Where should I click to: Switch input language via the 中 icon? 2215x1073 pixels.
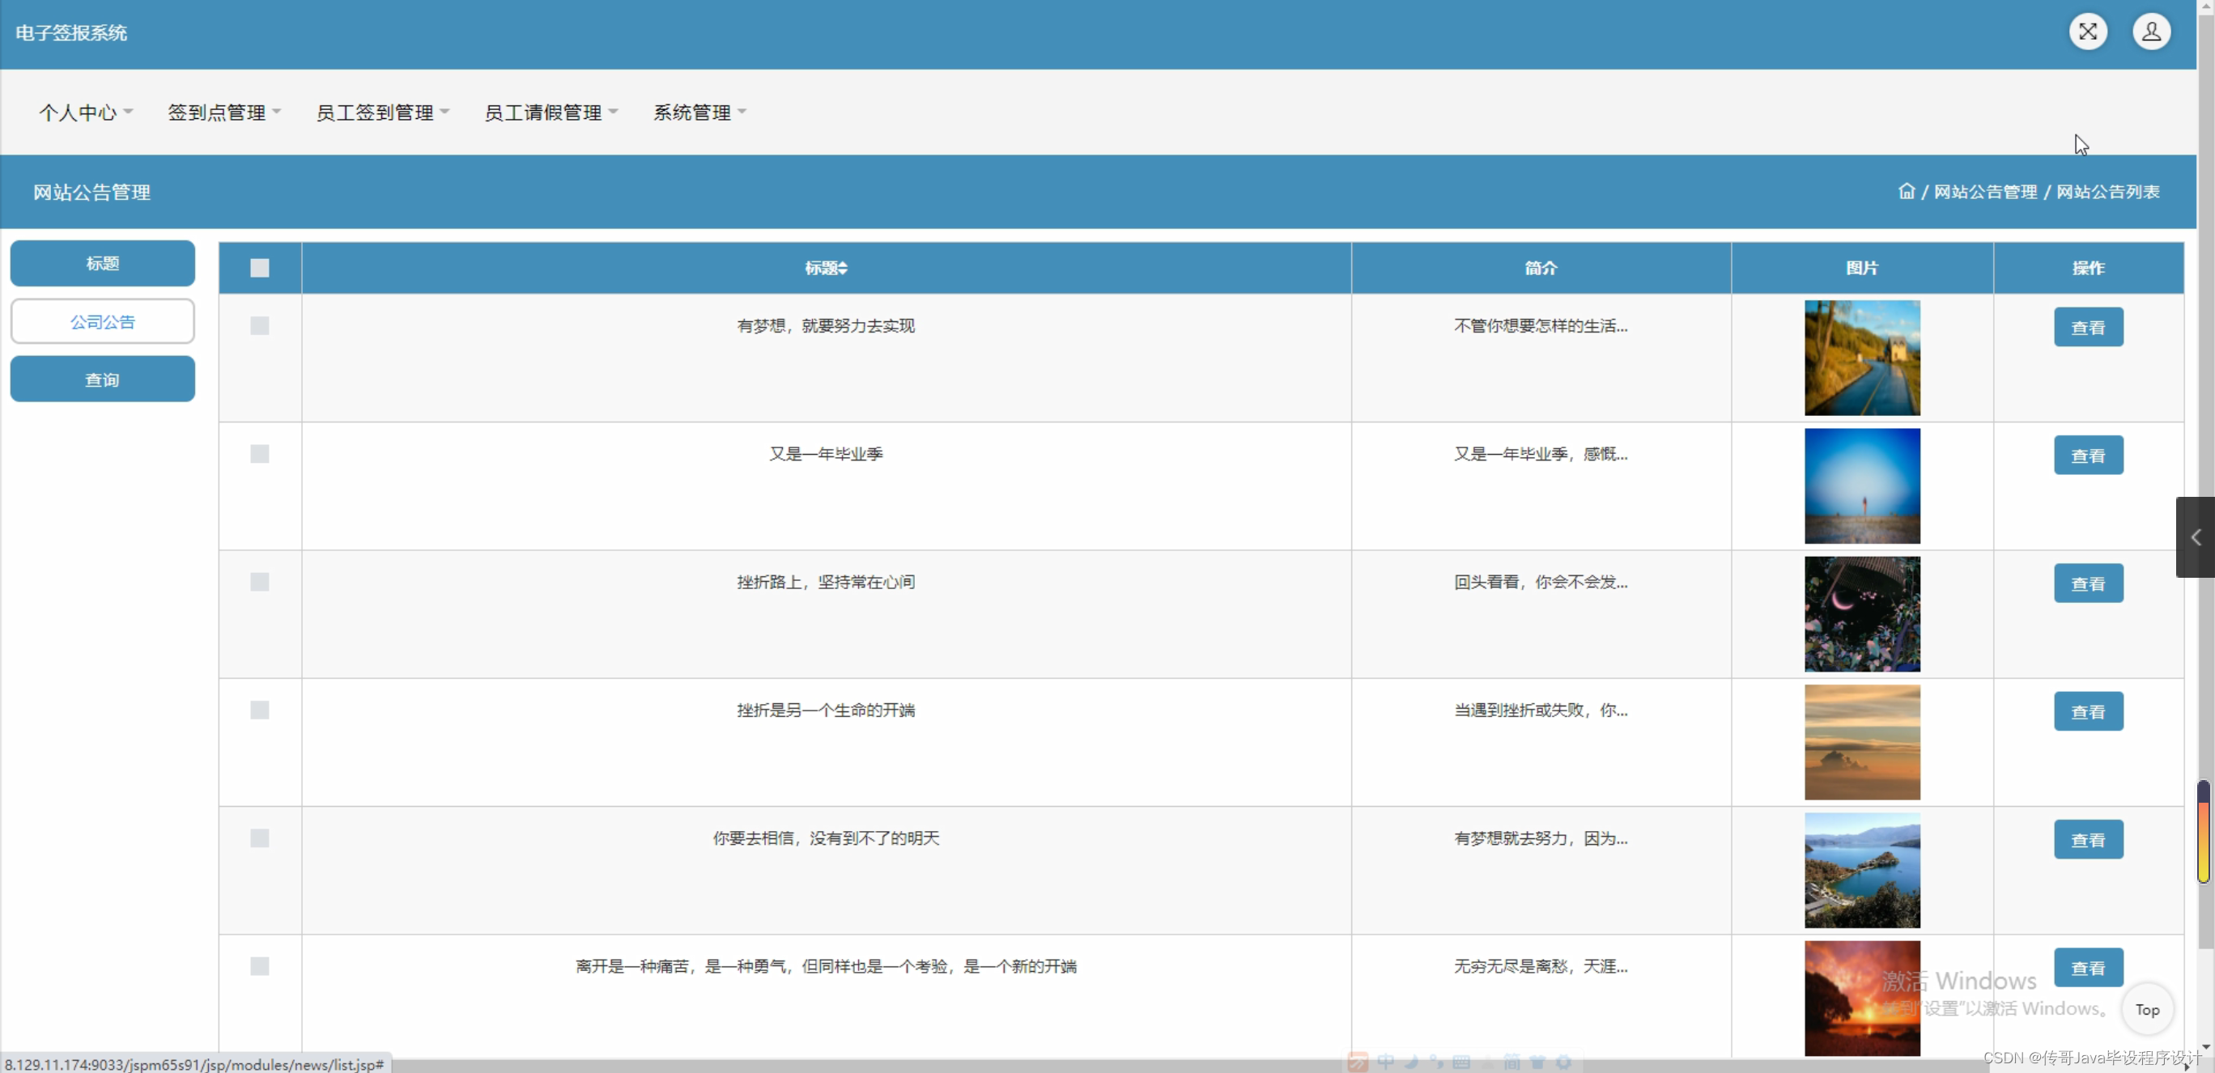pyautogui.click(x=1384, y=1063)
